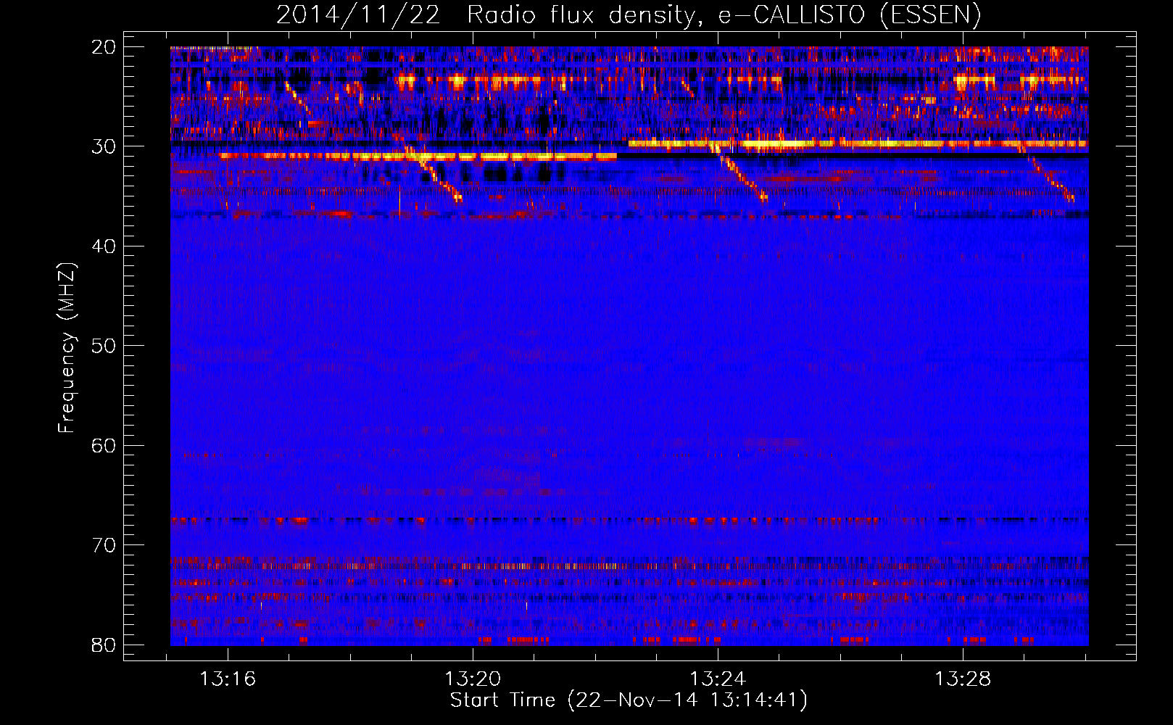
Task: Select the 'Frequency (MHZ)' y-axis label
Action: pos(66,348)
